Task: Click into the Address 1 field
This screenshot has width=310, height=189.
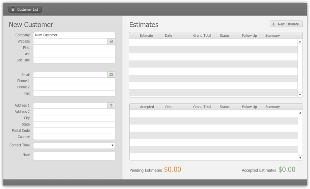Action: point(70,105)
